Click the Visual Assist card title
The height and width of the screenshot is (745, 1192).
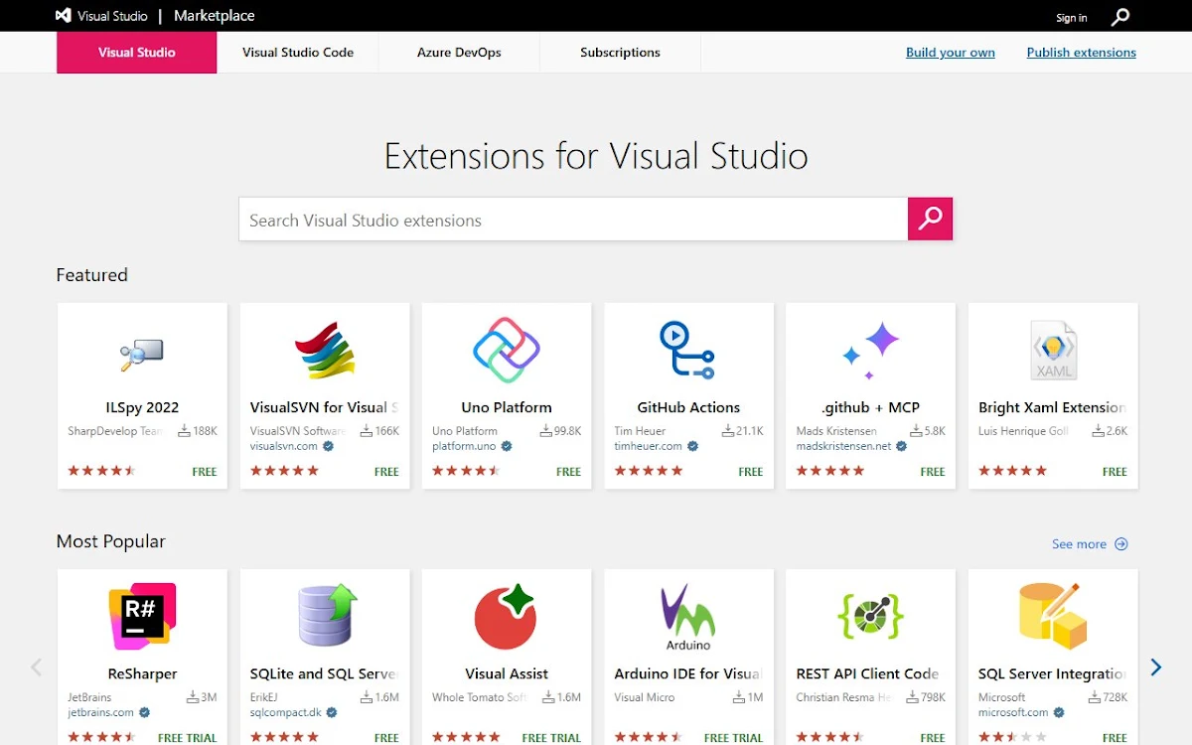coord(507,673)
